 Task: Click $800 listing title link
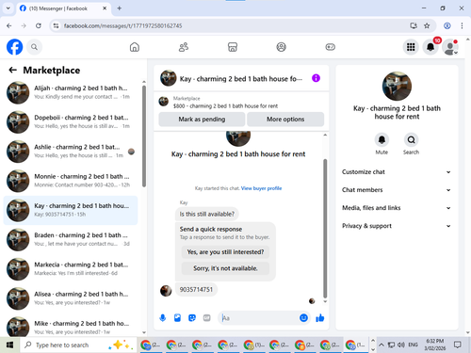click(x=225, y=106)
